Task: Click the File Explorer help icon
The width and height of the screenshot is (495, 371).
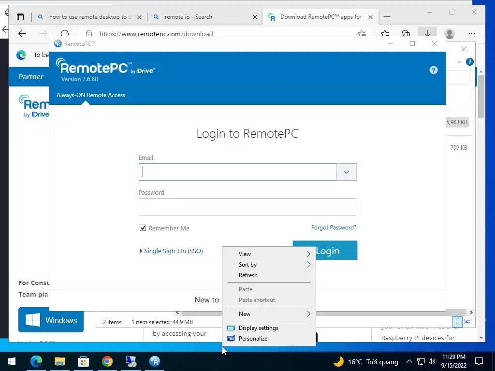Action: (x=470, y=62)
